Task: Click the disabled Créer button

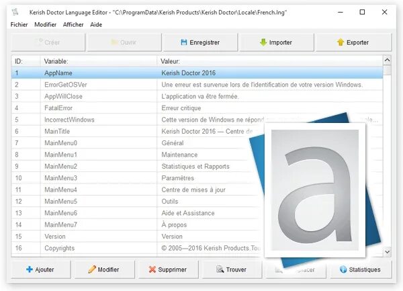Action: [48, 42]
